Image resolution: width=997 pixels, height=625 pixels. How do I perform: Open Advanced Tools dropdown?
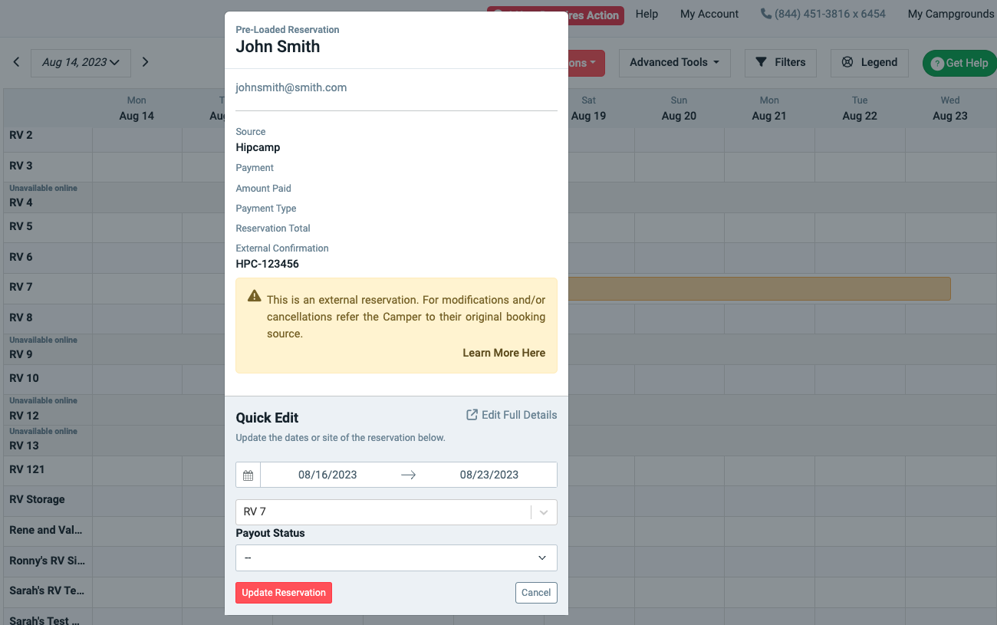point(675,63)
